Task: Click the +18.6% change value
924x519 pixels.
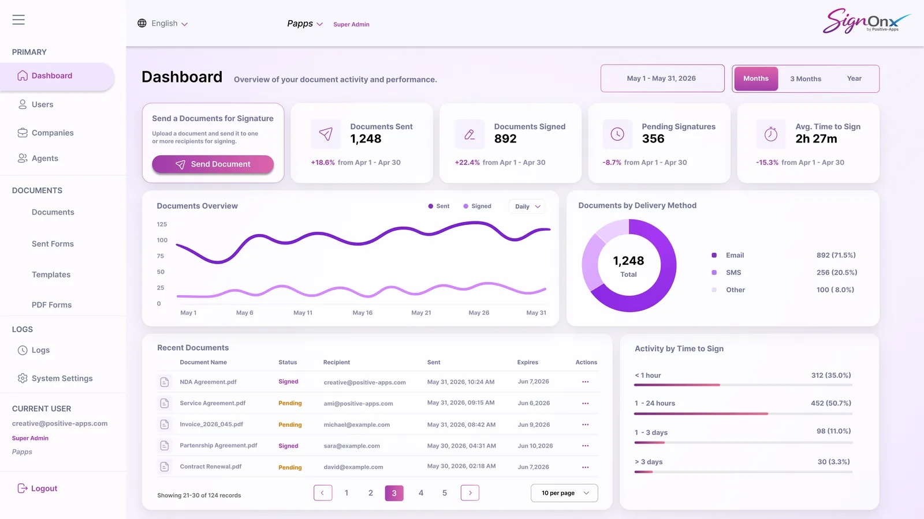Action: [x=323, y=163]
